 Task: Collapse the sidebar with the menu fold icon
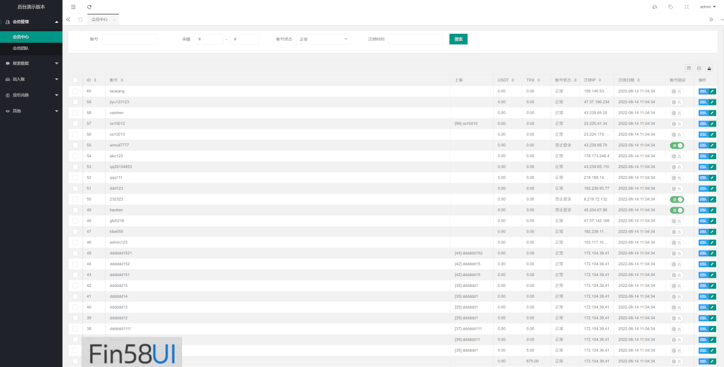(x=74, y=7)
